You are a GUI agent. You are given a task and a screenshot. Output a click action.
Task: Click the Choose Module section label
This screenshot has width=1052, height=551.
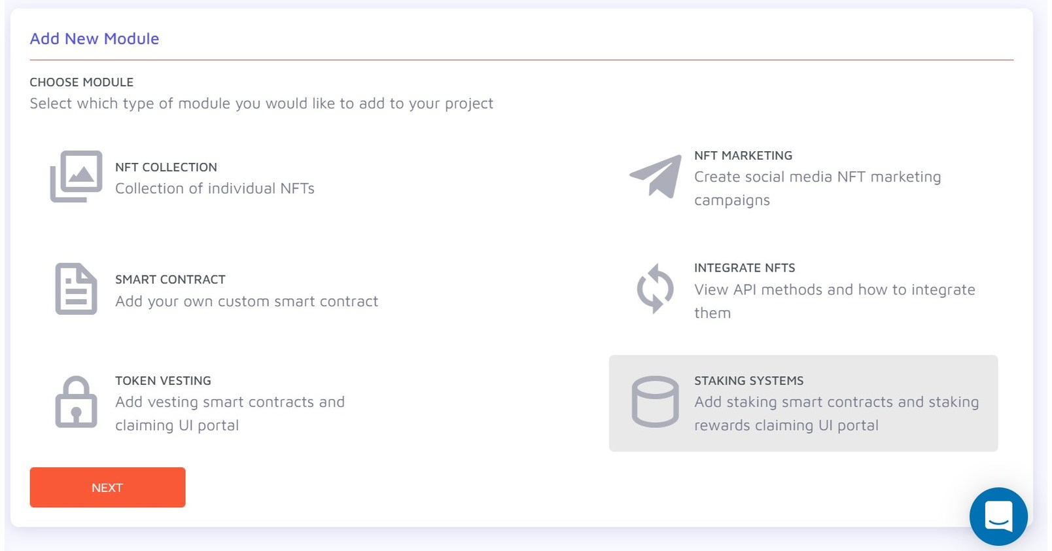click(x=80, y=82)
